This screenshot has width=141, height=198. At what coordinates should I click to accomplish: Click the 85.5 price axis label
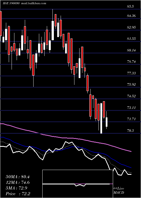[130, 7]
